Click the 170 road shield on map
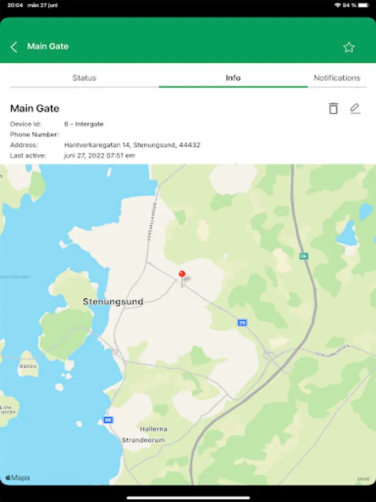 point(242,323)
